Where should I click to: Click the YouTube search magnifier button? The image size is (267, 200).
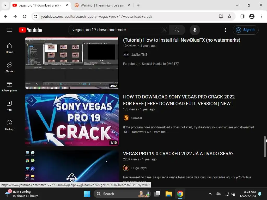(177, 30)
